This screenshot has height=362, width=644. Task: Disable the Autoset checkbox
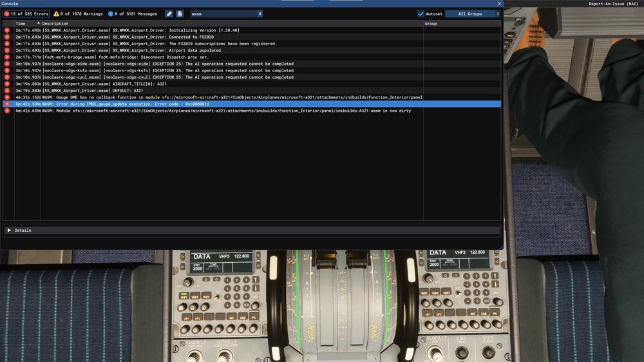pyautogui.click(x=421, y=14)
